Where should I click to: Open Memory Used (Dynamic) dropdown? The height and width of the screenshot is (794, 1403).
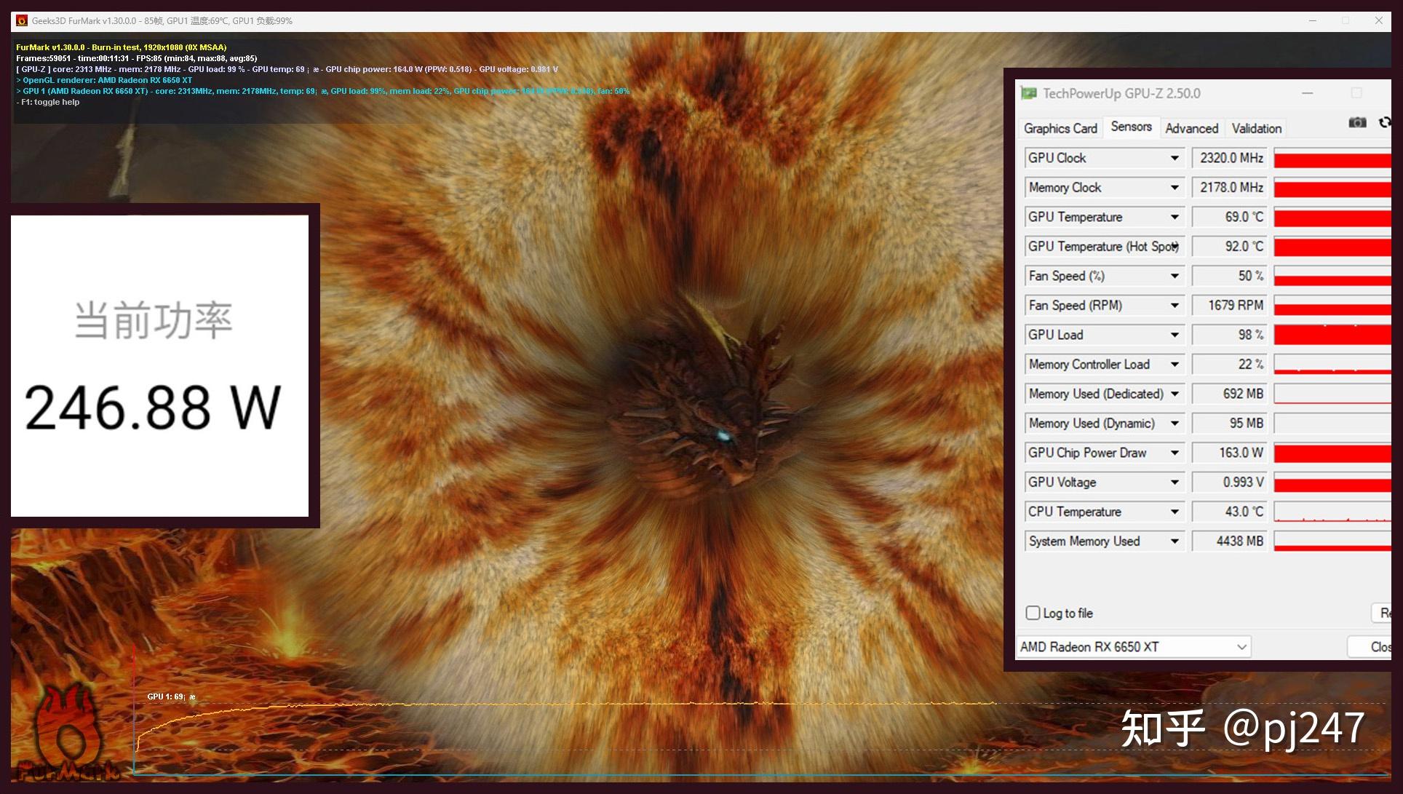1175,424
